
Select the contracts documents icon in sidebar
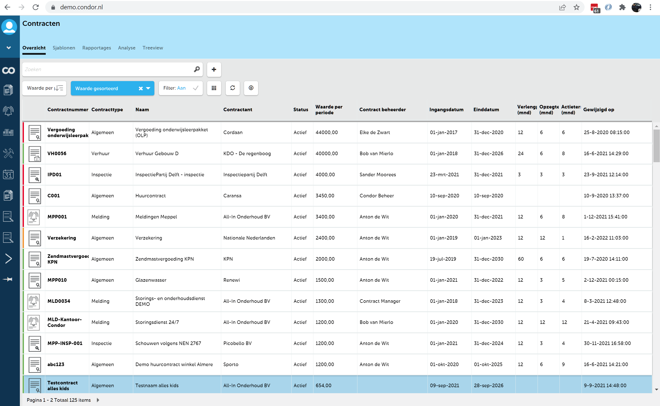pos(8,90)
